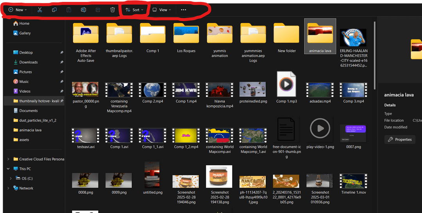Click the Share icon in toolbar
422x213 pixels.
98,10
